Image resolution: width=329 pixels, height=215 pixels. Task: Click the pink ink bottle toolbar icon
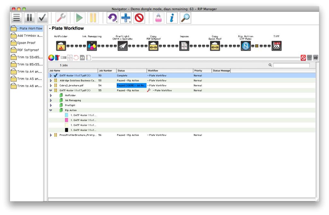pos(159,18)
